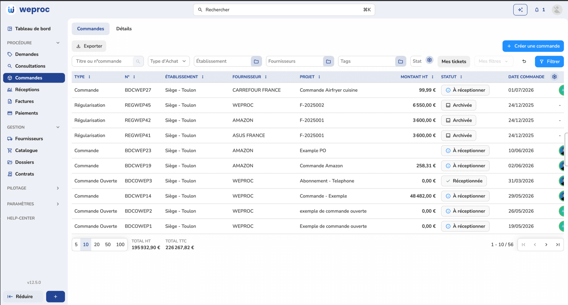Open notifications bell

537,10
